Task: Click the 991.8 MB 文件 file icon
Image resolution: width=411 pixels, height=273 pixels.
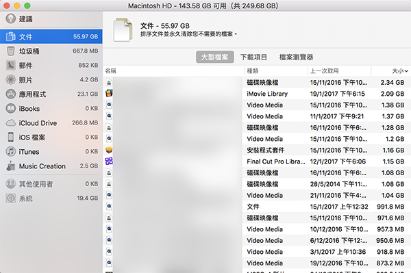Action: [109, 206]
